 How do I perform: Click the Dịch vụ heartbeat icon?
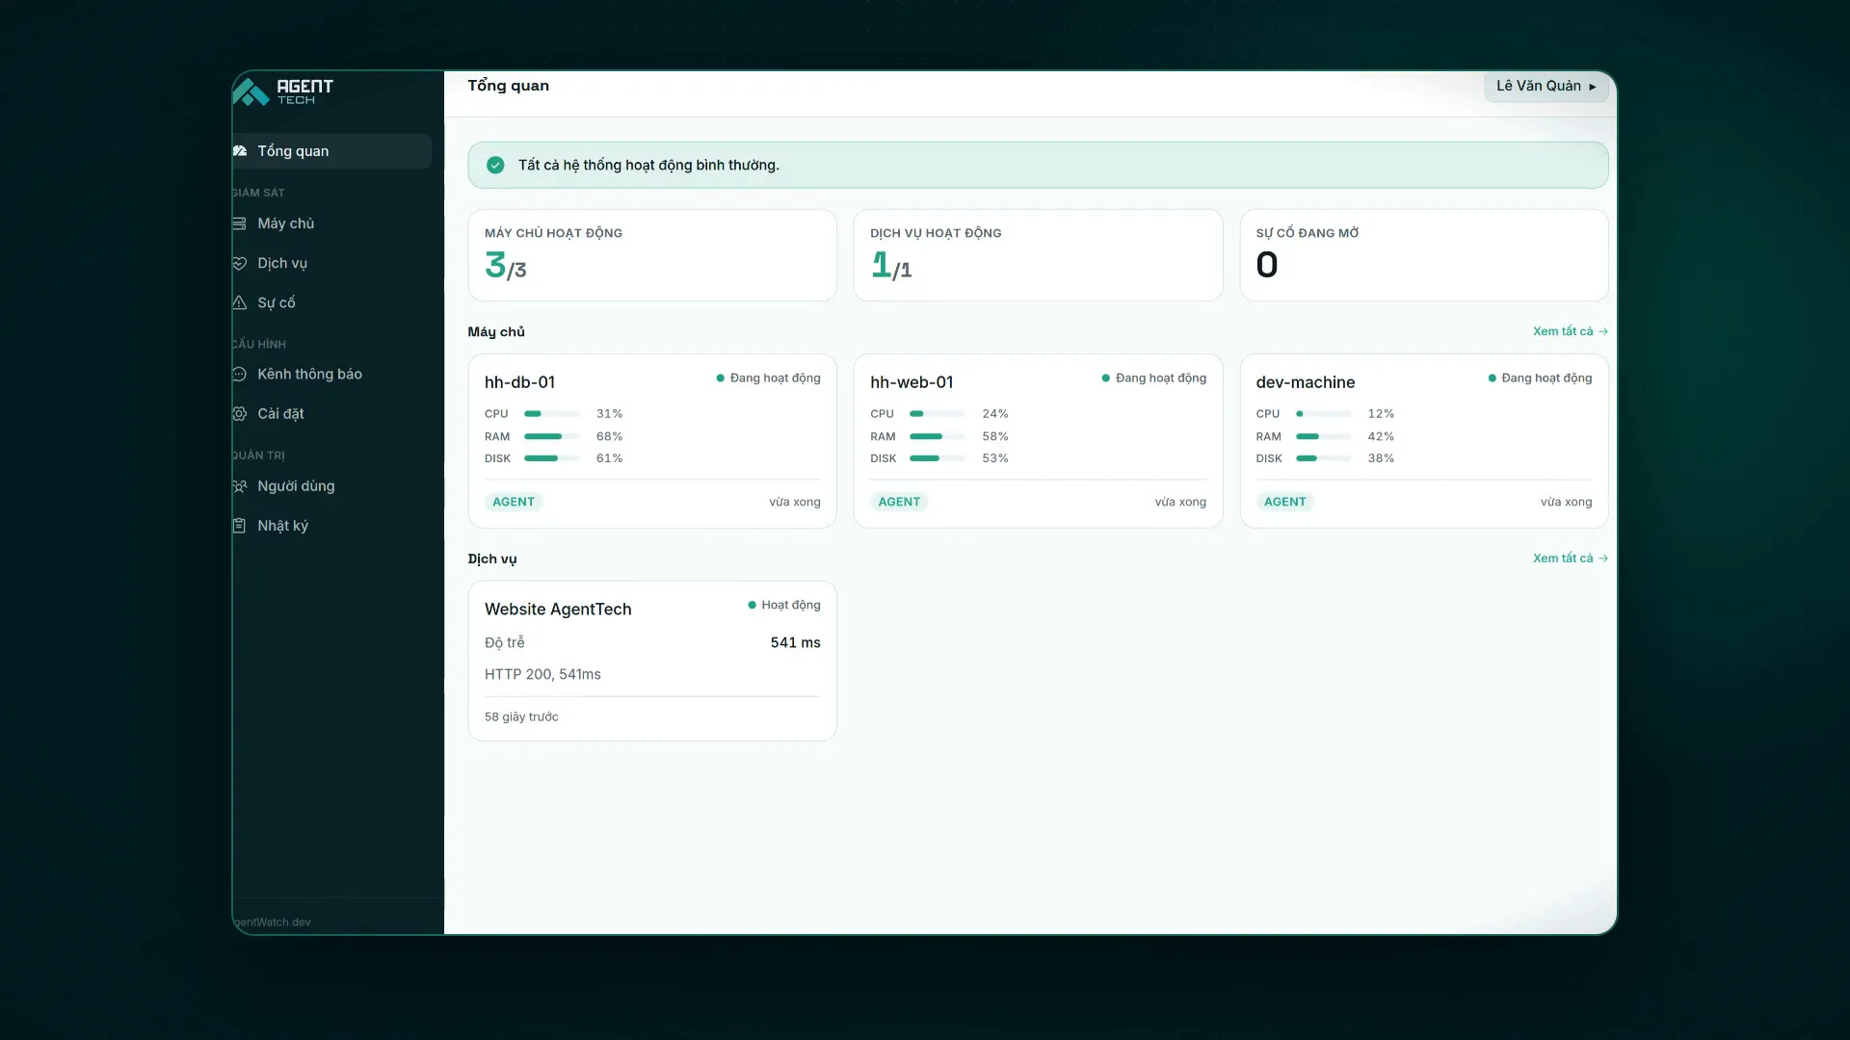pos(240,263)
